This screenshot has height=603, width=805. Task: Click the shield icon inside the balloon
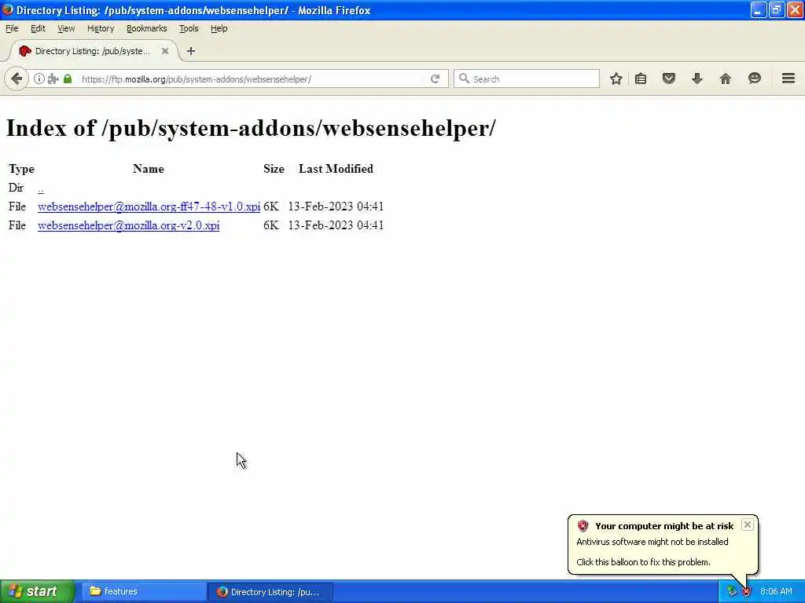(x=583, y=525)
